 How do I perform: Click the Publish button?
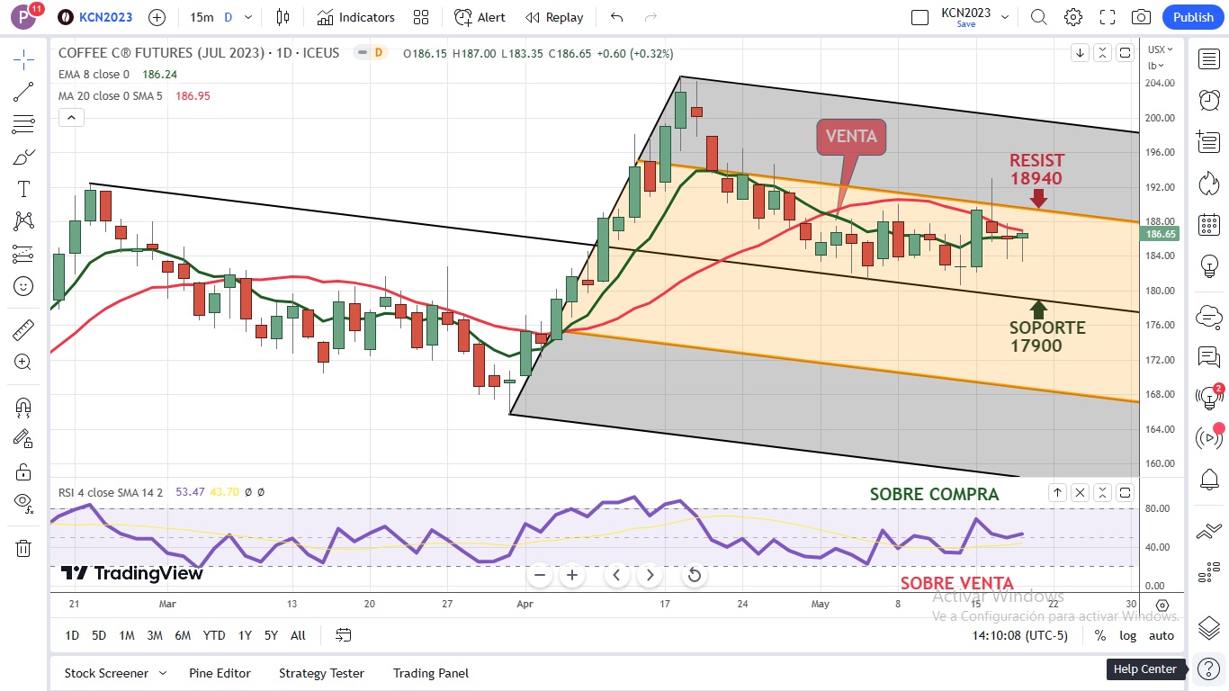pyautogui.click(x=1193, y=17)
